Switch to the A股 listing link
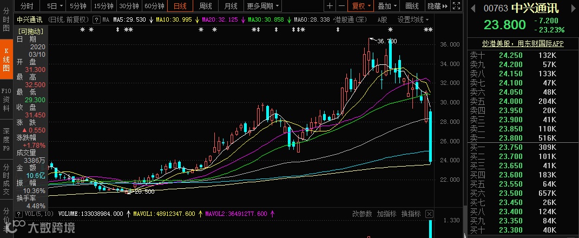The width and height of the screenshot is (579, 238). tap(382, 19)
